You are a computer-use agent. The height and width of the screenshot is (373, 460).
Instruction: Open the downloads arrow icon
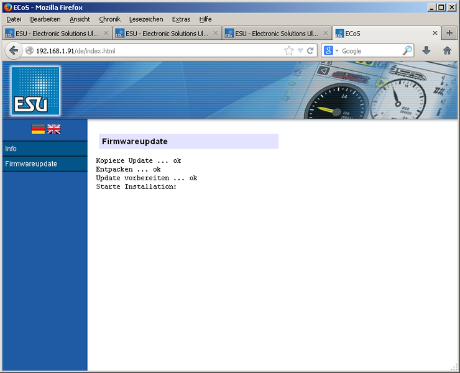coord(426,51)
